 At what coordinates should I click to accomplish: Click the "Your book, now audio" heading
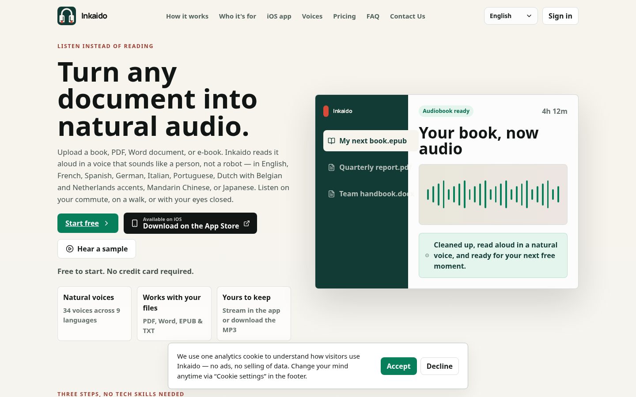[x=479, y=141]
